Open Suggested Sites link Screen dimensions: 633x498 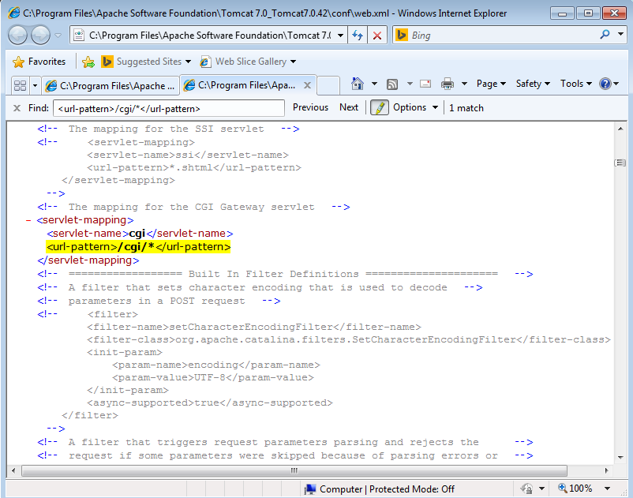(x=146, y=62)
